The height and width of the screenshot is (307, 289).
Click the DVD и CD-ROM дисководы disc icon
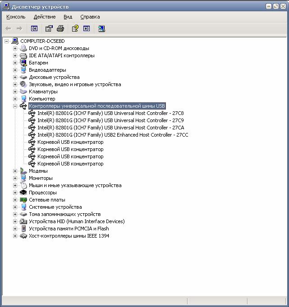[23, 48]
